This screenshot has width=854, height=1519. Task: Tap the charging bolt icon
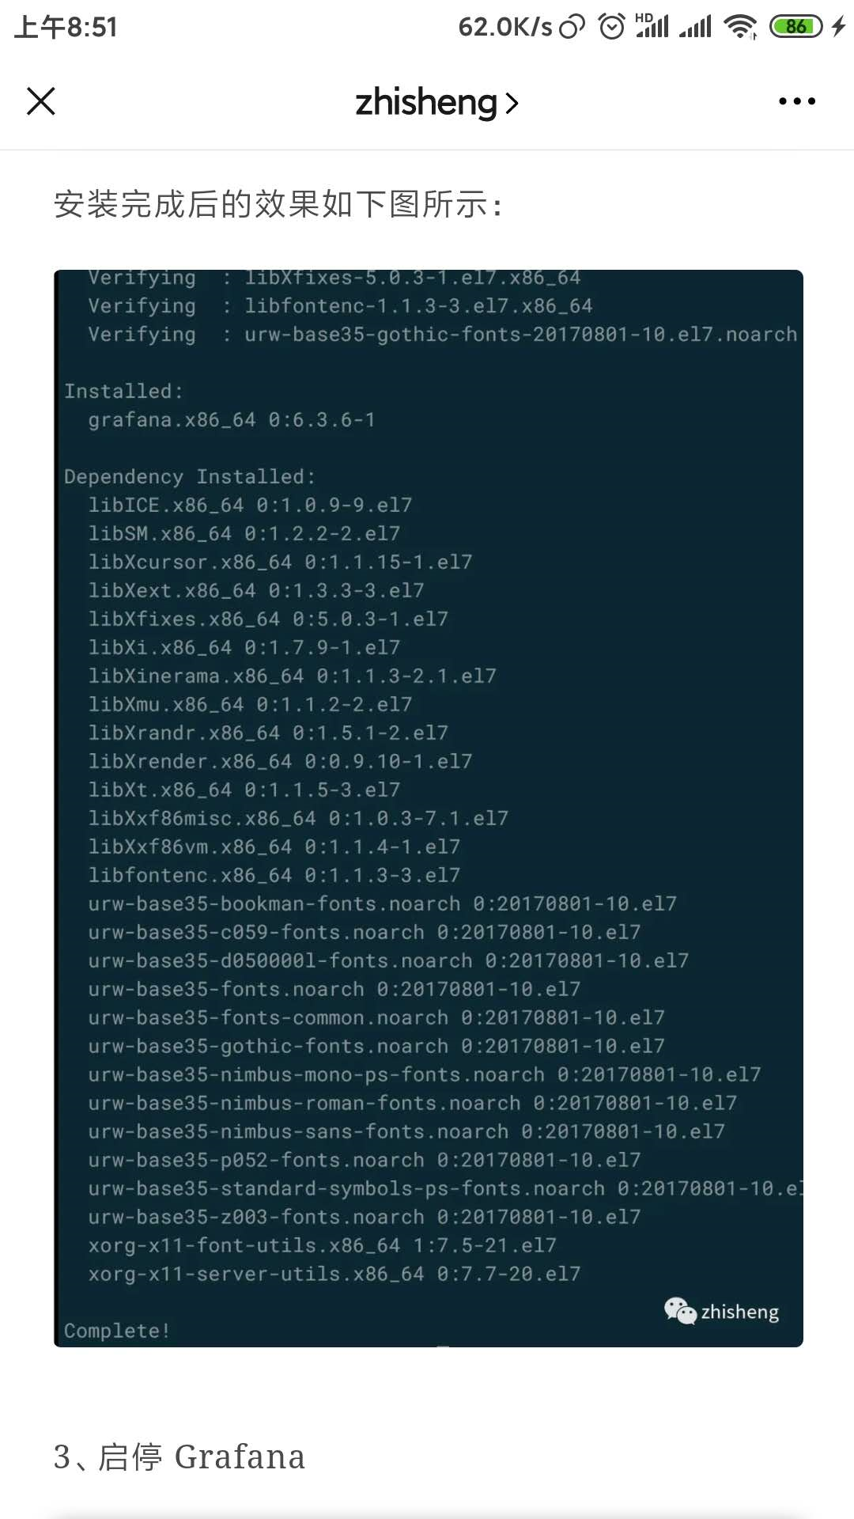(838, 27)
